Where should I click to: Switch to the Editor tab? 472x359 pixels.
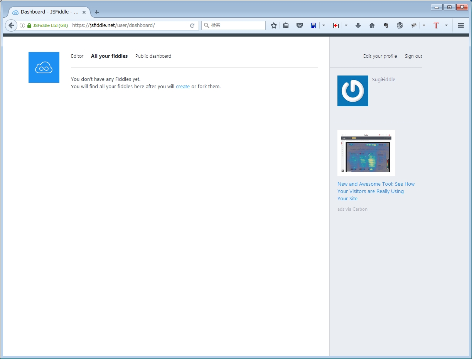(x=77, y=56)
